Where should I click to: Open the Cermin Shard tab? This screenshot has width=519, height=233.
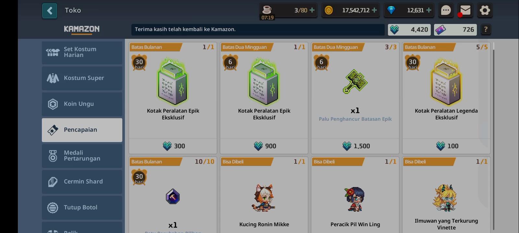pyautogui.click(x=82, y=182)
